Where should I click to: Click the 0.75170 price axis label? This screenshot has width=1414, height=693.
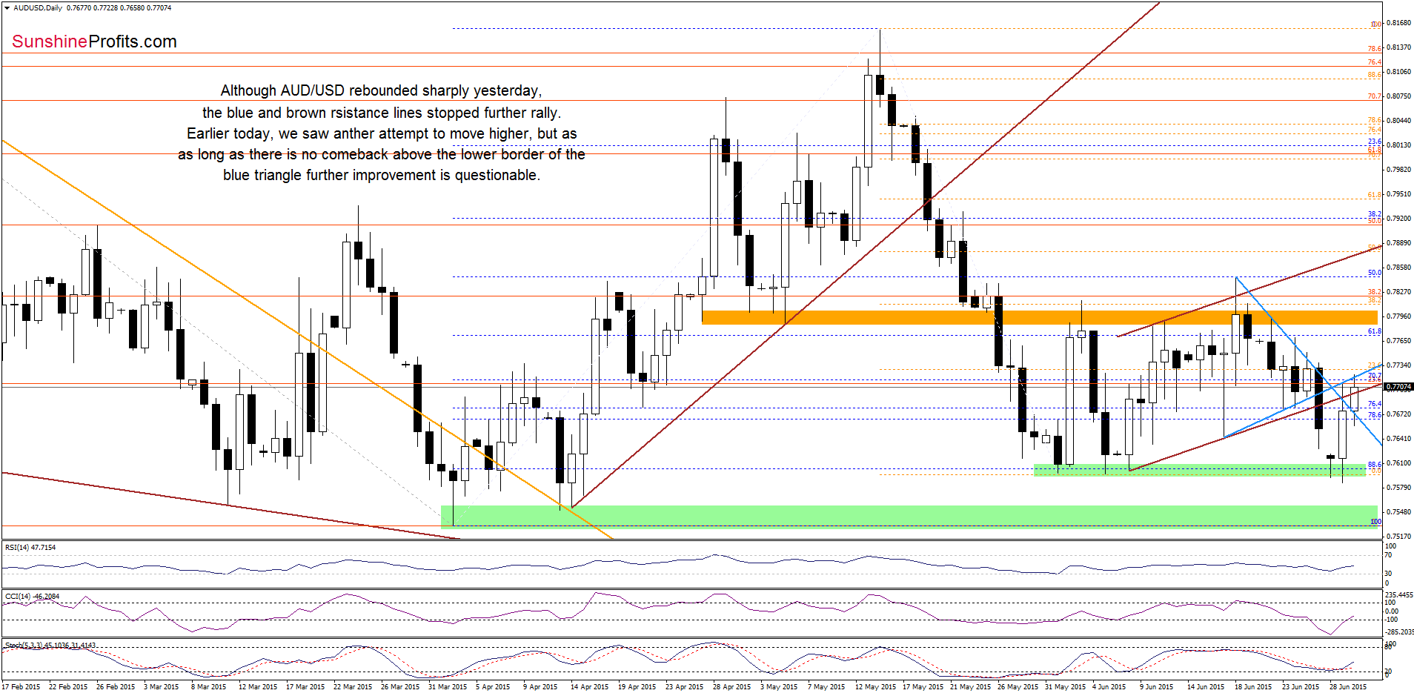[1398, 536]
